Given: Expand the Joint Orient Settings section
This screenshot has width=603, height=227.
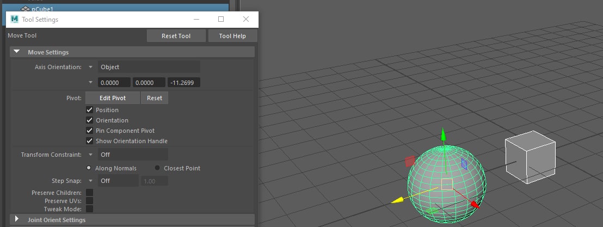Looking at the screenshot, I should pyautogui.click(x=17, y=219).
